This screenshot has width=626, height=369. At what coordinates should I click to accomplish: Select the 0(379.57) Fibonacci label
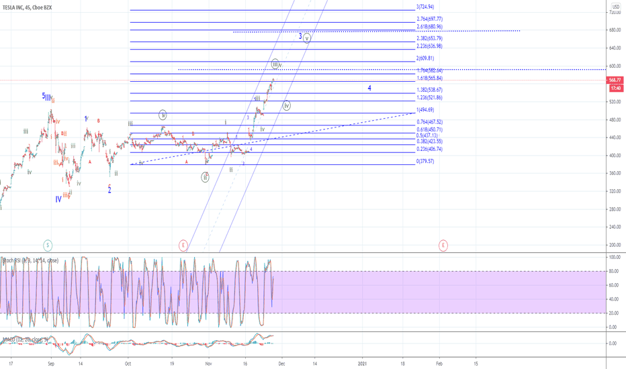pos(424,162)
